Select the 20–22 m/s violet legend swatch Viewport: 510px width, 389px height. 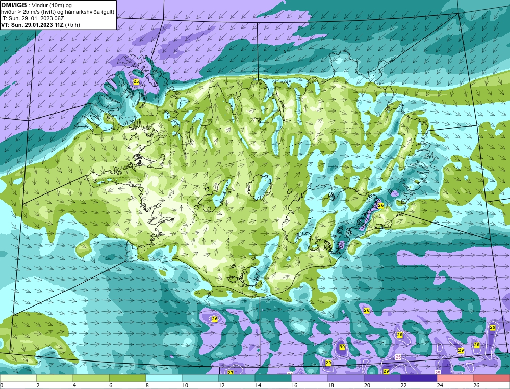382,378
